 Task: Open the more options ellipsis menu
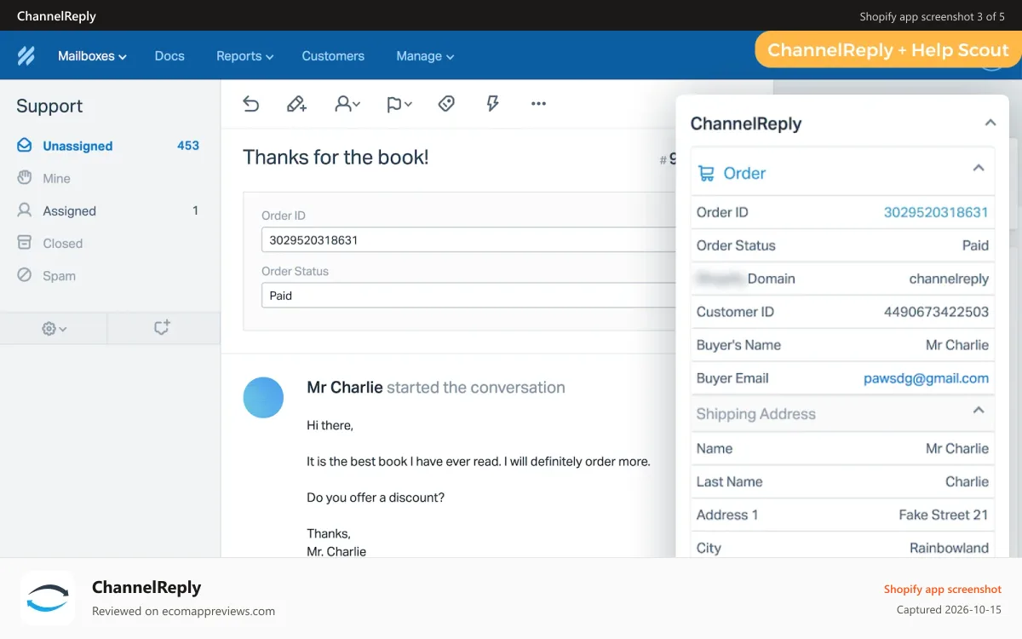(x=538, y=104)
